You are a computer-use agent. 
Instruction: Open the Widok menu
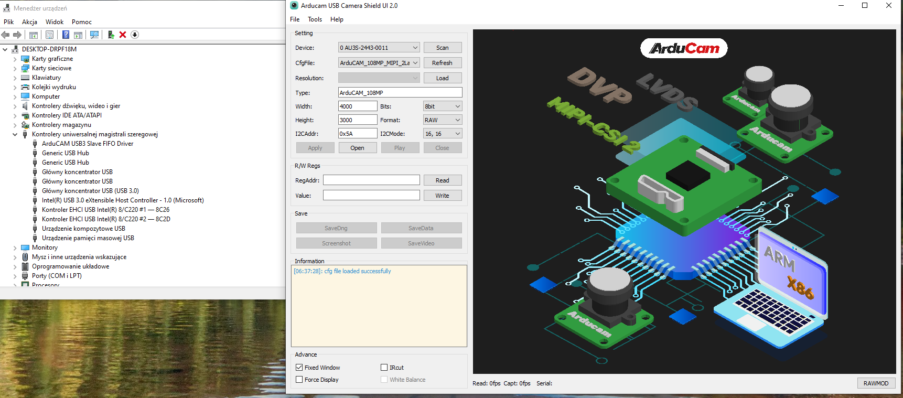coord(55,22)
